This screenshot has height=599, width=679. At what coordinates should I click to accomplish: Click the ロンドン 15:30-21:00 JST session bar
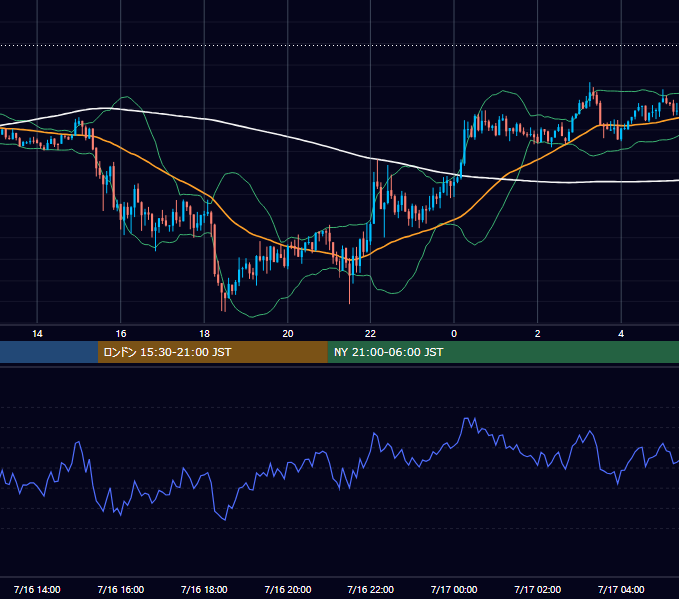212,352
